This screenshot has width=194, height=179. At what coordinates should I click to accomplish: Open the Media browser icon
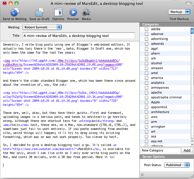coord(86,12)
